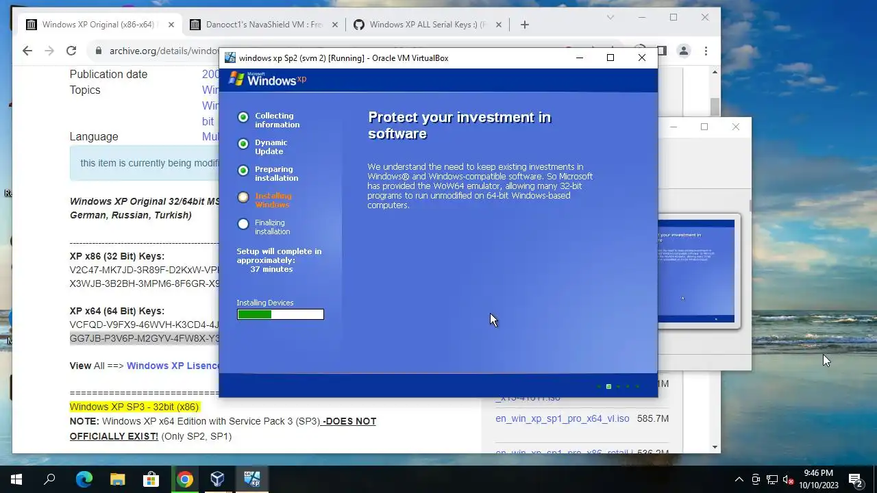Click the Installing Devices progress bar
The width and height of the screenshot is (877, 493).
click(280, 314)
